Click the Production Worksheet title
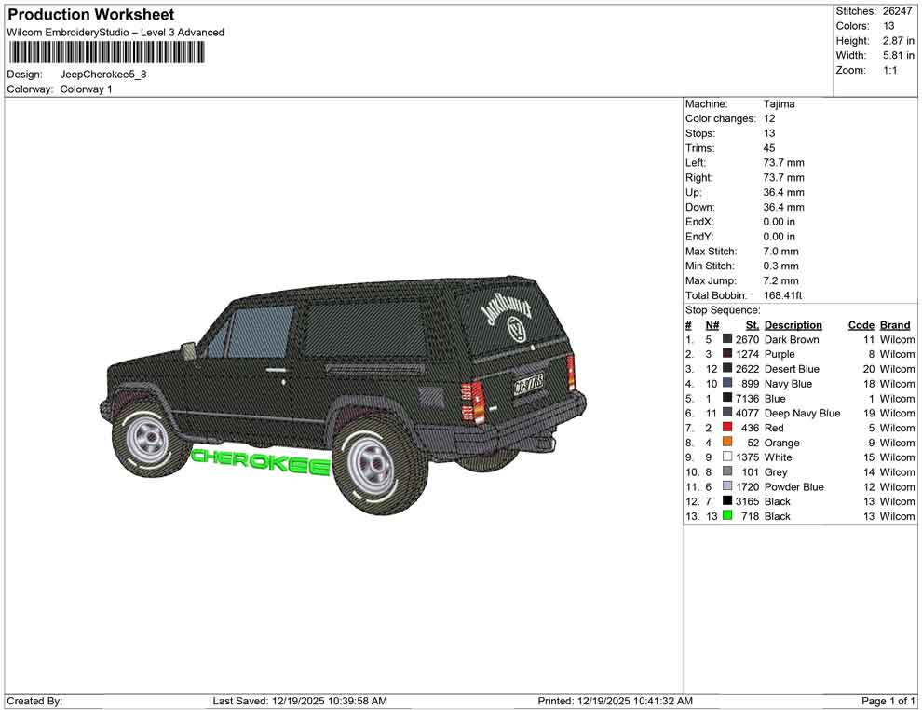The height and width of the screenshot is (710, 922). point(90,15)
